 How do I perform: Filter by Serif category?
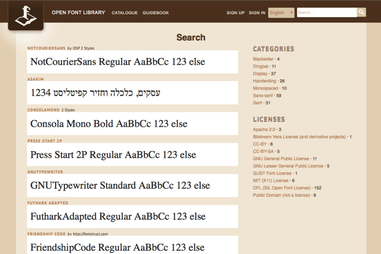pos(257,103)
